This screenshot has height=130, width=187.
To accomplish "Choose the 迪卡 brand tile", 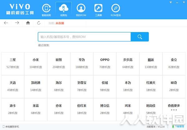I will pyautogui.click(x=13, y=109).
